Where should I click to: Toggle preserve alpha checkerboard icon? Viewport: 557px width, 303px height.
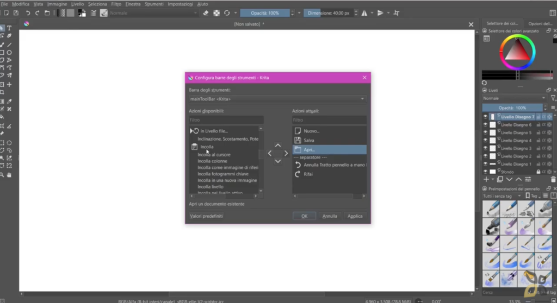(216, 13)
